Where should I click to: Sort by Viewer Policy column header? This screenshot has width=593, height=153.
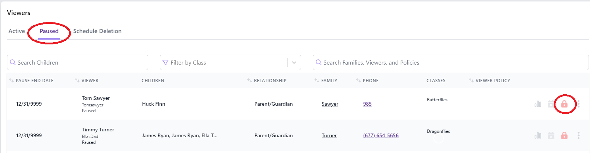coord(490,80)
